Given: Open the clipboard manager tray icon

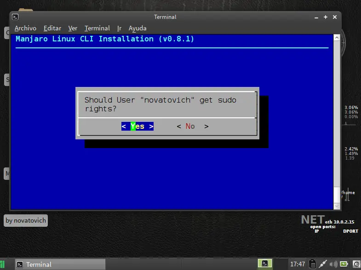Looking at the screenshot, I should click(312, 264).
